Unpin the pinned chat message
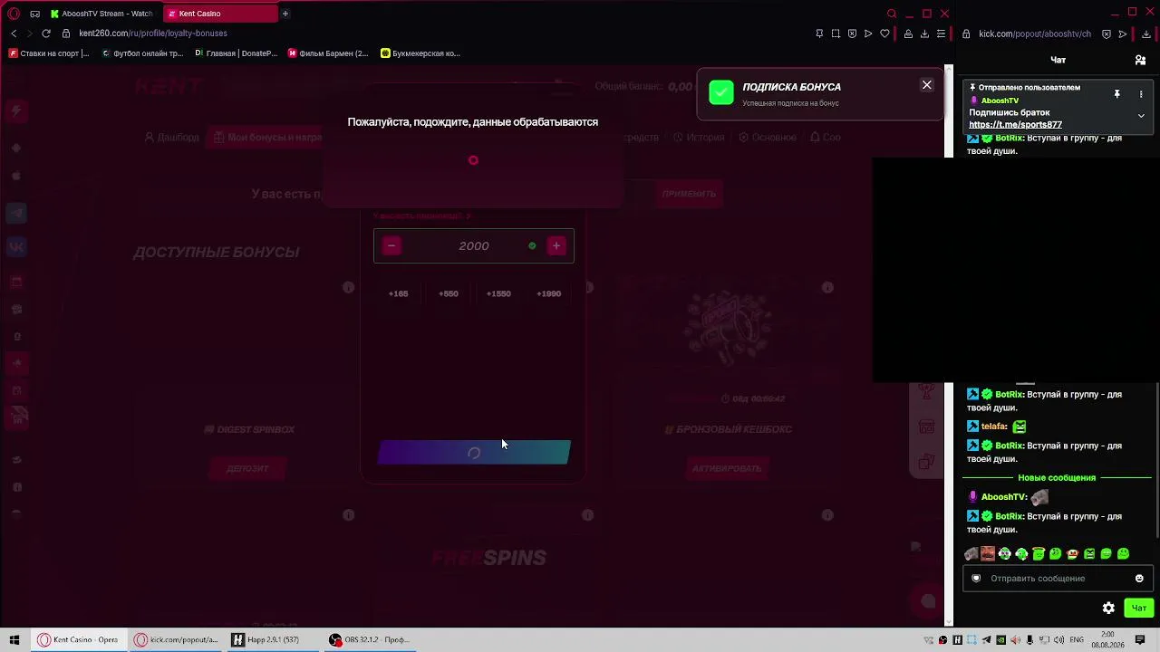The height and width of the screenshot is (652, 1160). coord(1117,94)
